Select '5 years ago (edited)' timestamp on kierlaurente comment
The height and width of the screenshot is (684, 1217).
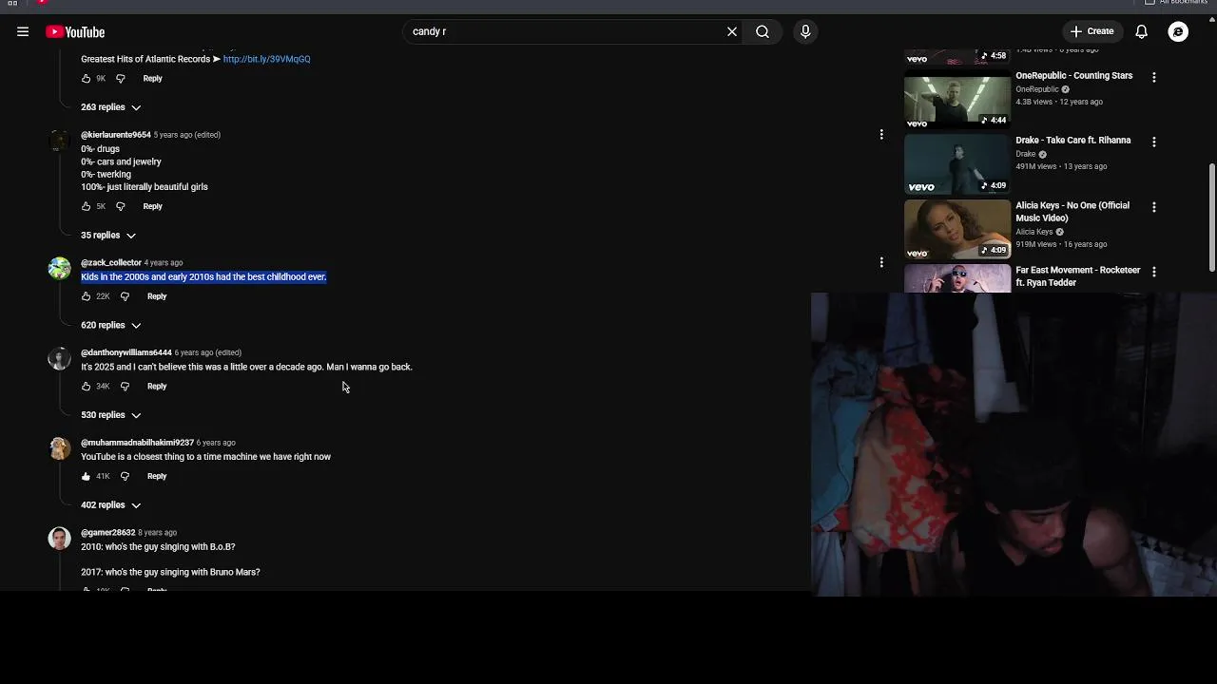point(187,135)
